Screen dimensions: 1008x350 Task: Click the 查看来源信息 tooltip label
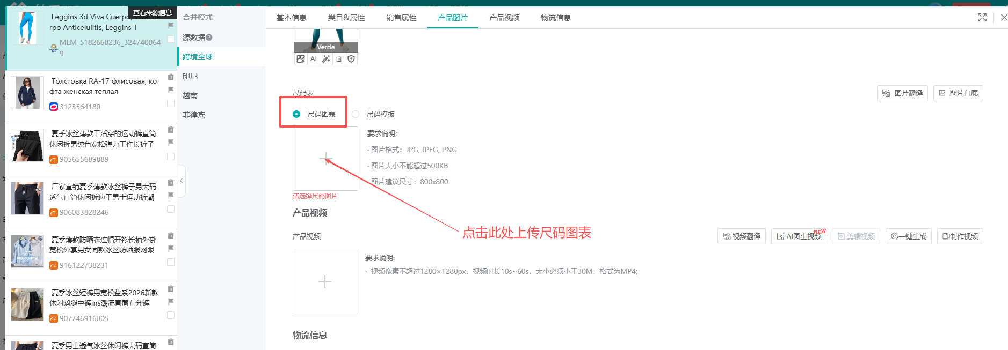153,12
